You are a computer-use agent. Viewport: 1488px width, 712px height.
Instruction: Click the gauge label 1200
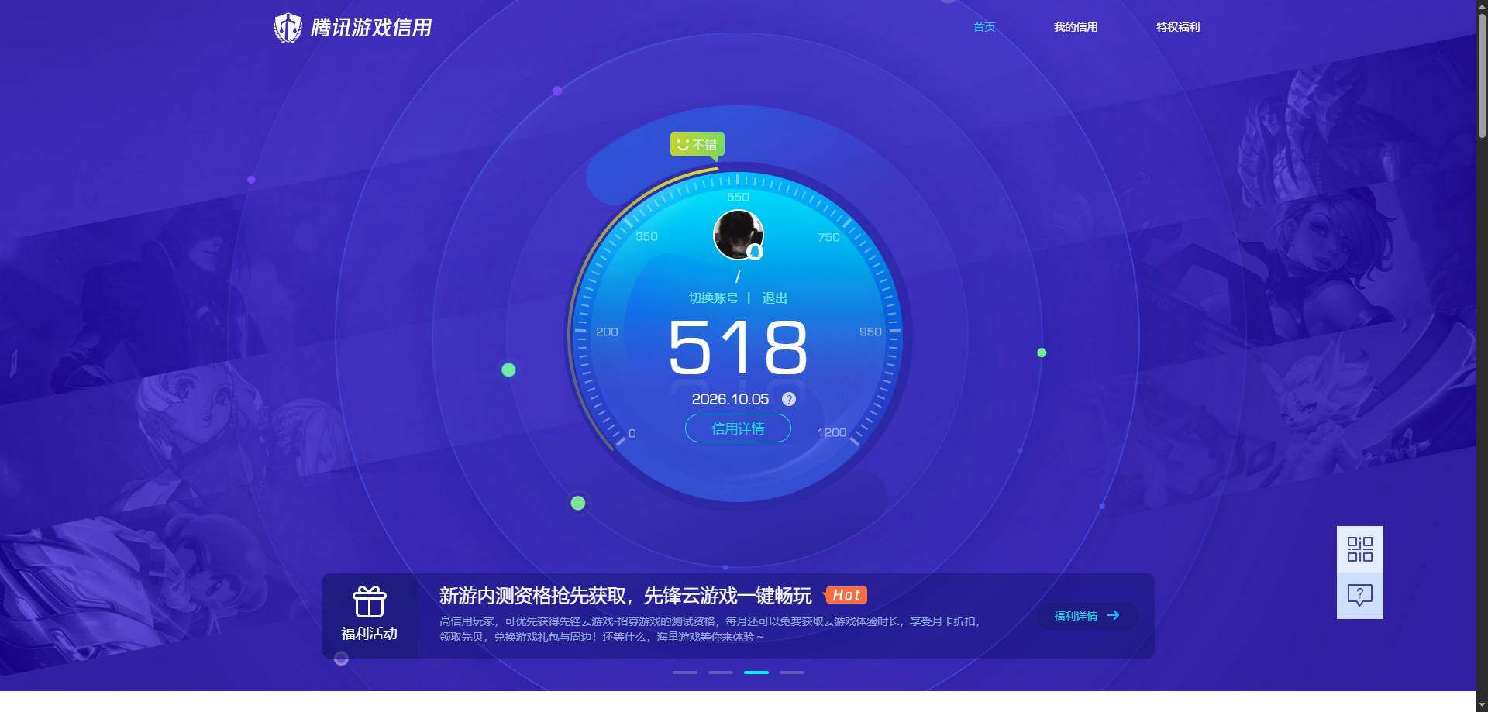pos(832,432)
